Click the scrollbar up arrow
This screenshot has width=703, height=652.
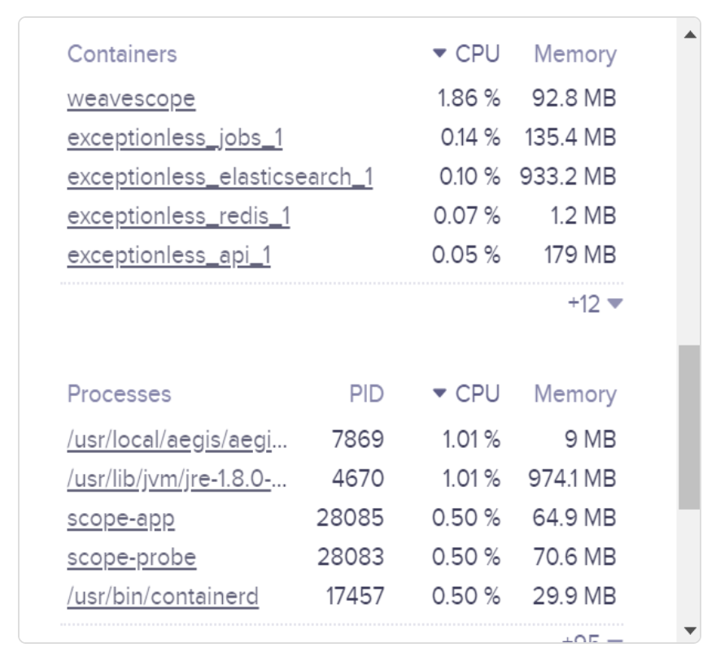690,34
